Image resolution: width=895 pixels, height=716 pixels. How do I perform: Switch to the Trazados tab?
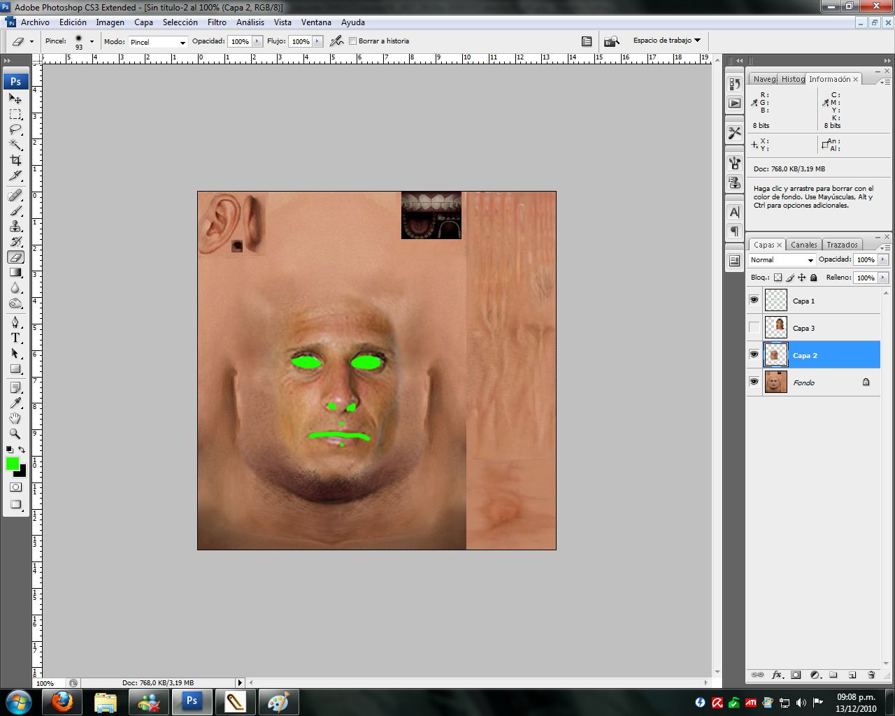click(x=842, y=245)
